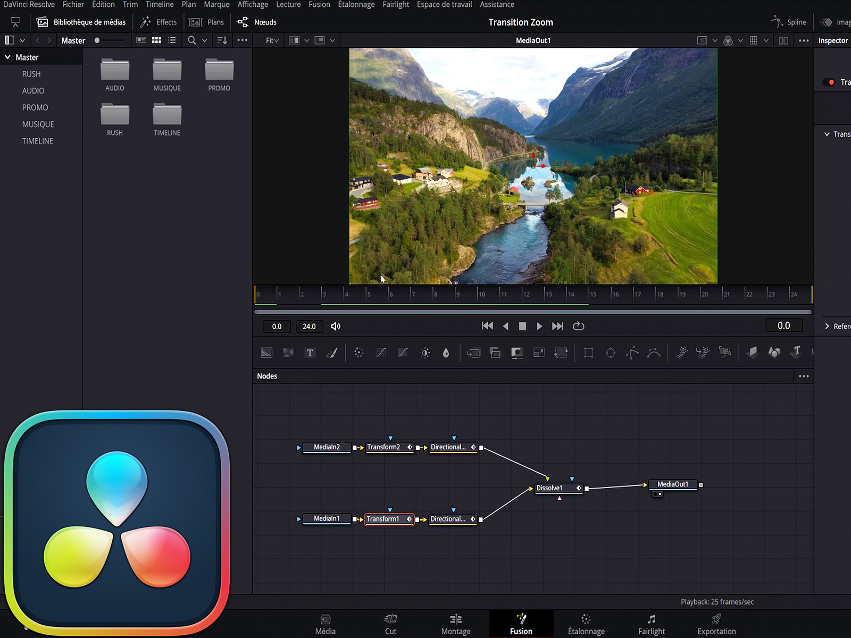Image resolution: width=851 pixels, height=638 pixels.
Task: Toggle loop playback button
Action: (579, 326)
